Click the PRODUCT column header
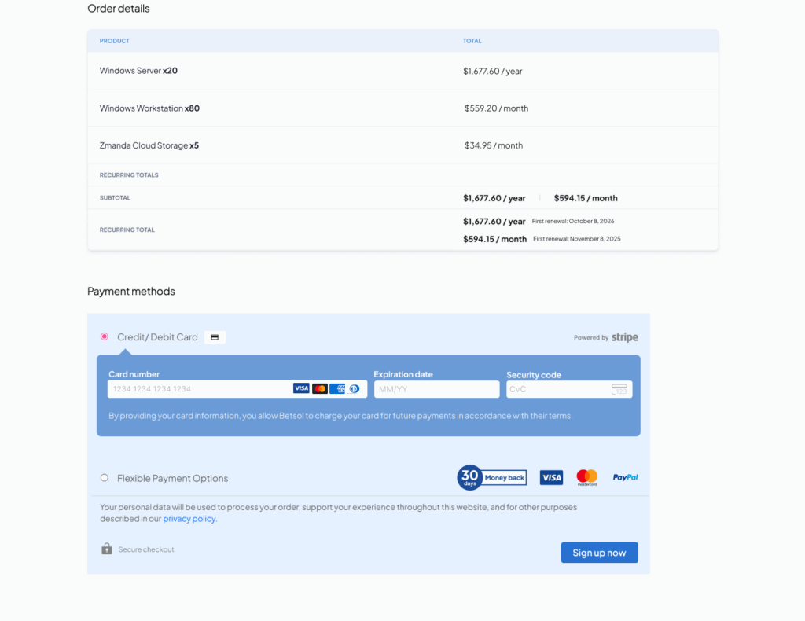Viewport: 805px width, 621px height. [115, 41]
